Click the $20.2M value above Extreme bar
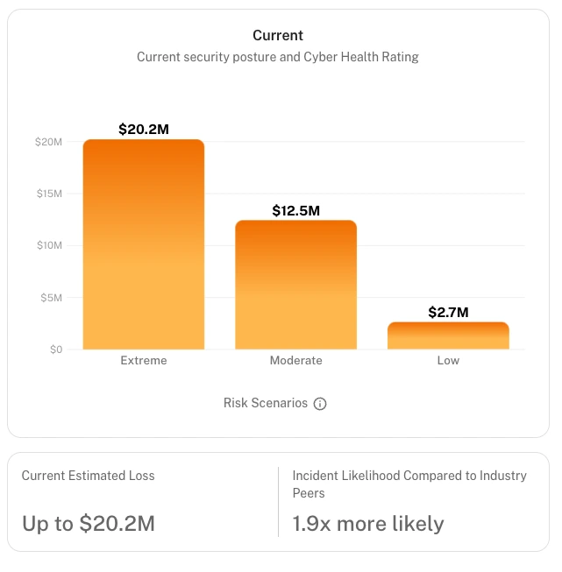 point(144,130)
